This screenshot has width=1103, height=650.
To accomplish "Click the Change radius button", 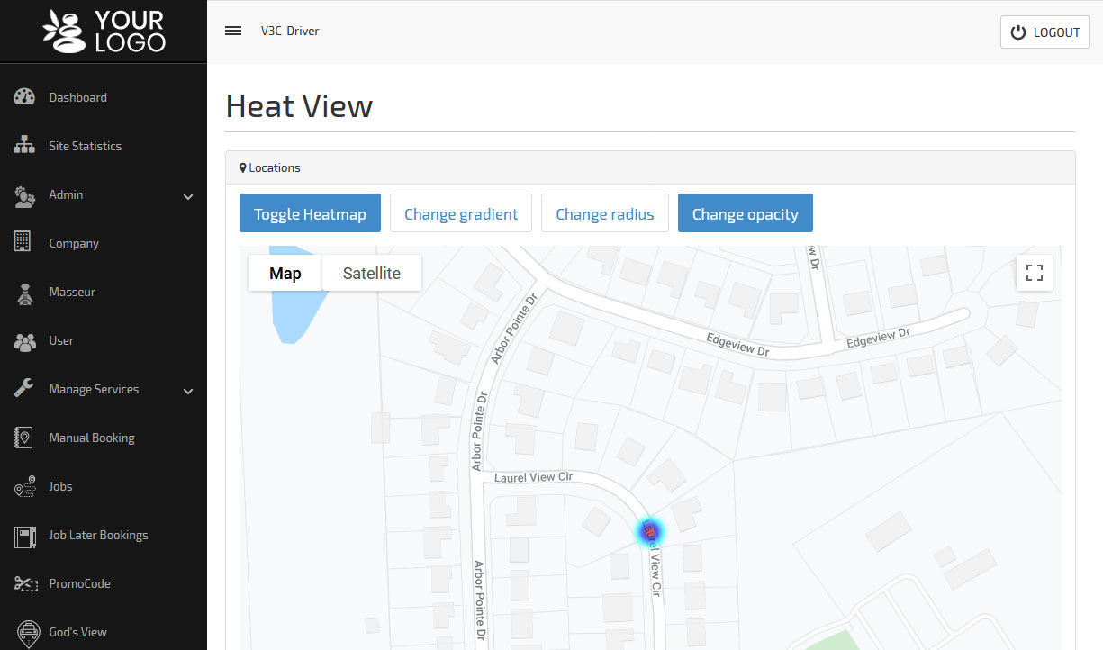I will click(605, 213).
